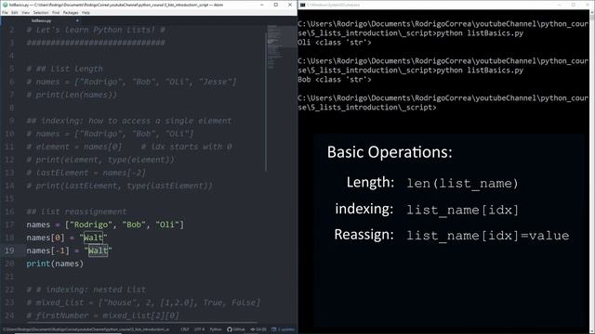Click the command prompt icon in the terminal title bar
The height and width of the screenshot is (334, 595).
tap(302, 5)
